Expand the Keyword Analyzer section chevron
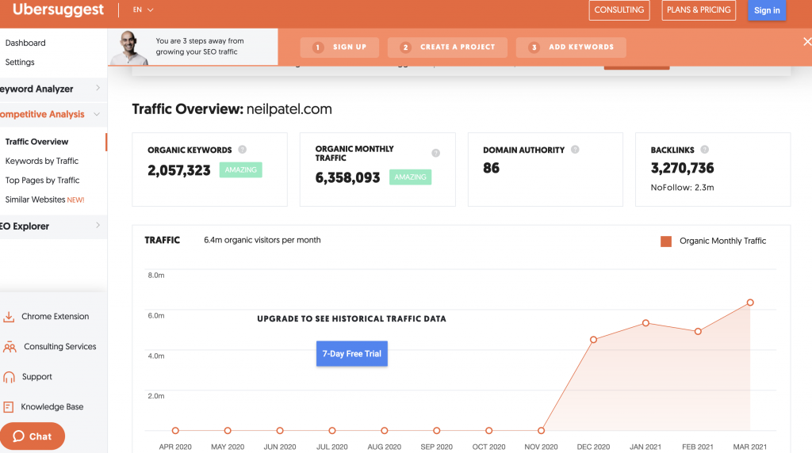This screenshot has width=812, height=453. (98, 88)
